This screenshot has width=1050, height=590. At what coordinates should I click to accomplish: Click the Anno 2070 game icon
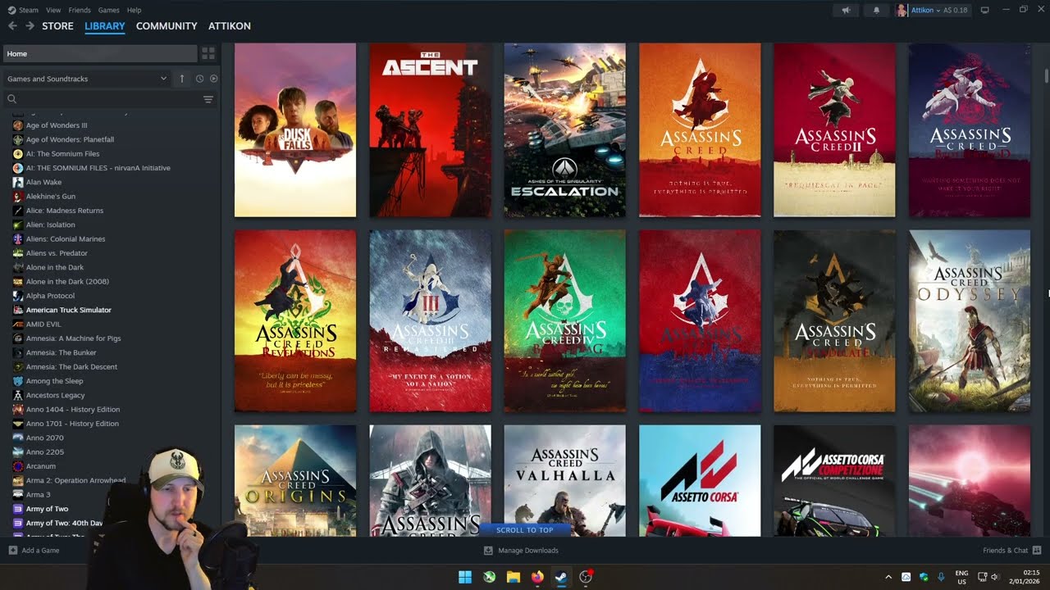pyautogui.click(x=18, y=438)
